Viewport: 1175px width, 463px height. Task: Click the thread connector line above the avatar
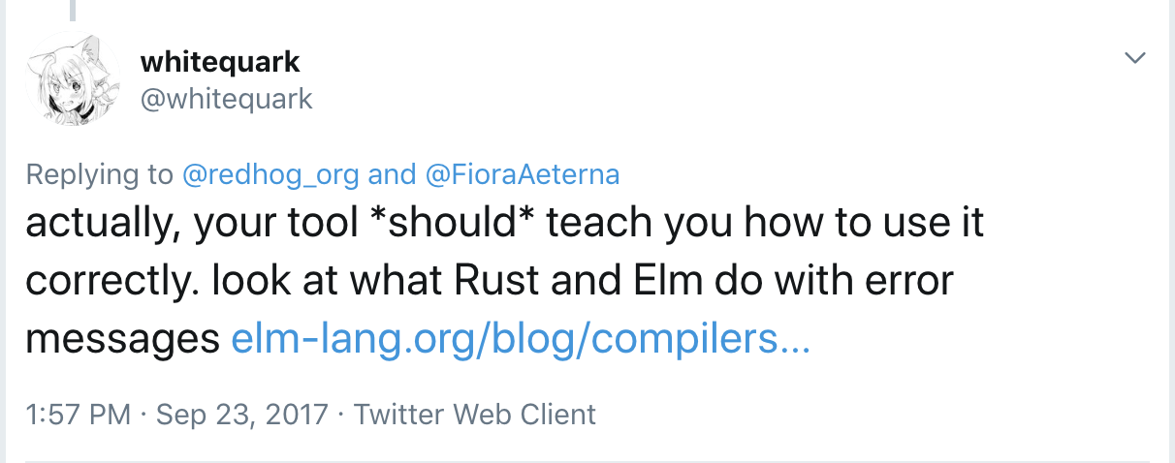(x=74, y=11)
